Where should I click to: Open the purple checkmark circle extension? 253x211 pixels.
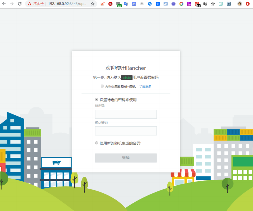click(173, 4)
